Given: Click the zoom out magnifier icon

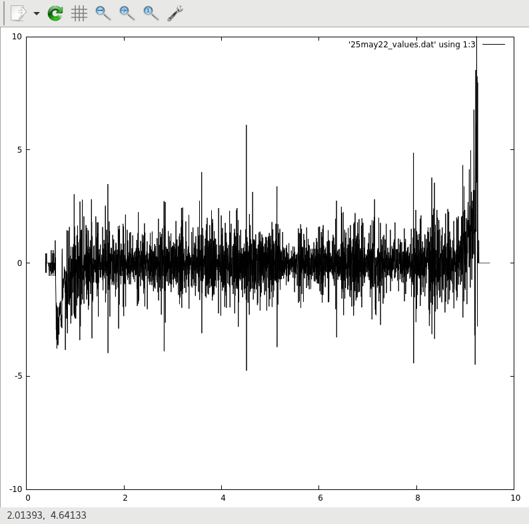Looking at the screenshot, I should (x=103, y=13).
